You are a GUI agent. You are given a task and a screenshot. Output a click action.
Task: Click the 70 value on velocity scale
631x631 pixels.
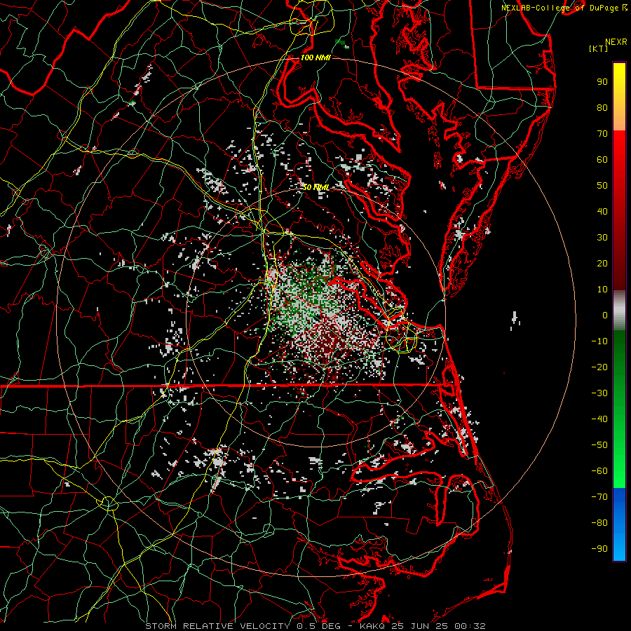click(602, 134)
